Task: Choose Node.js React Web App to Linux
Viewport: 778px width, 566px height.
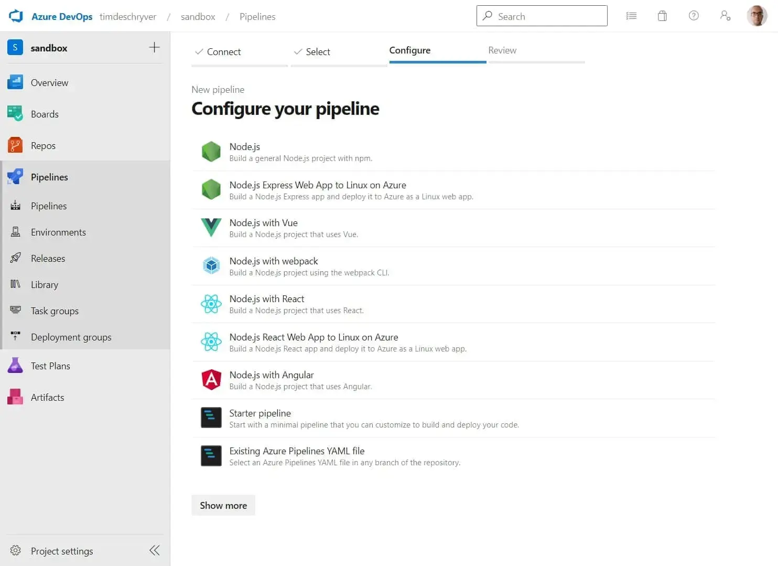Action: click(314, 337)
